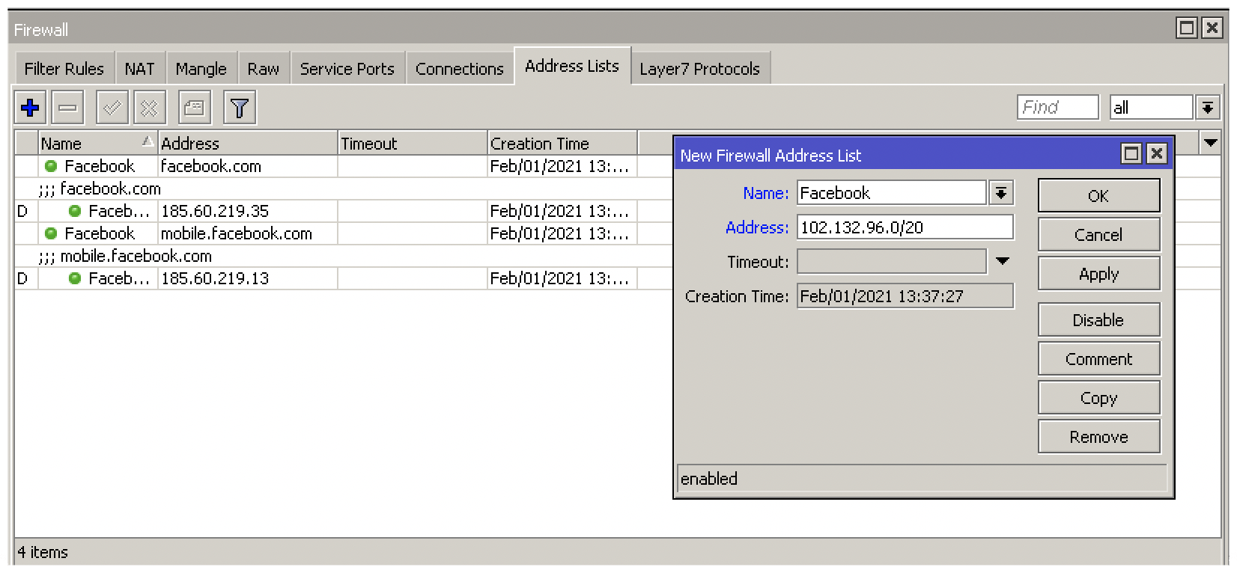The height and width of the screenshot is (573, 1237).
Task: Sort by the Address column header
Action: tap(248, 143)
